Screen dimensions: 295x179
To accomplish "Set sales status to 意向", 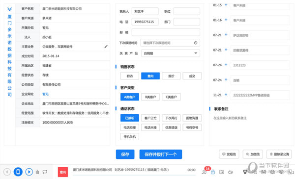I will pos(150,76).
